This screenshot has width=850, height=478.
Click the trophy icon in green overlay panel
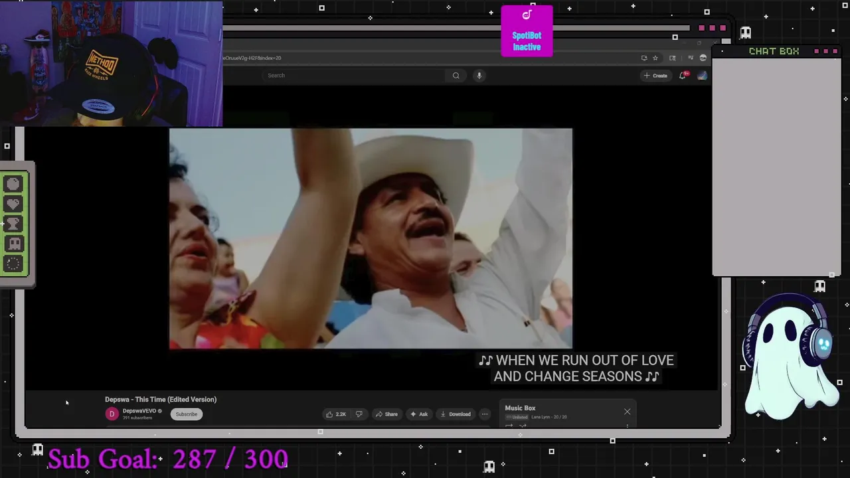click(x=13, y=224)
